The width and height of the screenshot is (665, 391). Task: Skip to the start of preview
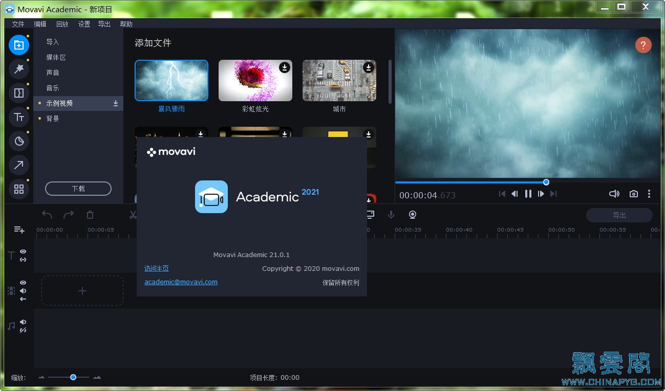[x=502, y=194]
